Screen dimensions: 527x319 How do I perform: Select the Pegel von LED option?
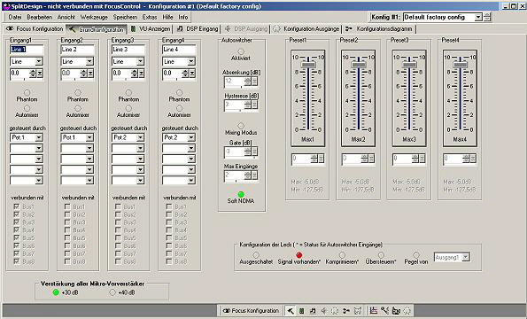point(416,255)
